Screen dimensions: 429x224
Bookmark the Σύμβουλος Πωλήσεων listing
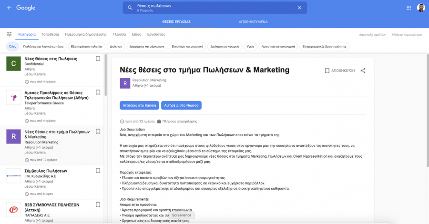[98, 170]
